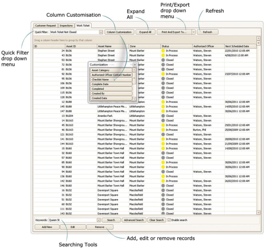Click the Zone column header
The height and width of the screenshot is (249, 264).
click(x=144, y=46)
